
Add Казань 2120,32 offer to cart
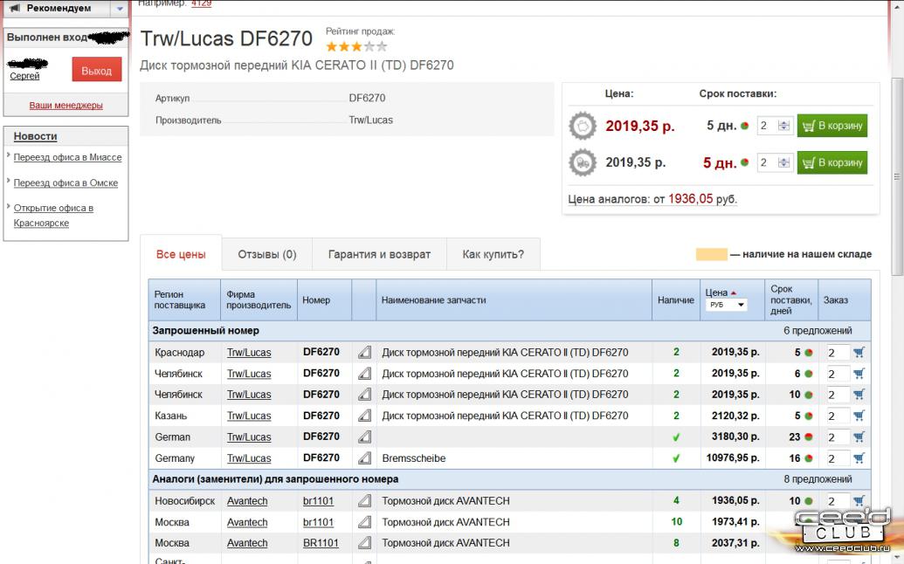pyautogui.click(x=859, y=416)
